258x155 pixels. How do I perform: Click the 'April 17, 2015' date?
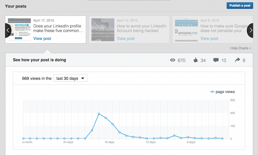tap(44, 21)
